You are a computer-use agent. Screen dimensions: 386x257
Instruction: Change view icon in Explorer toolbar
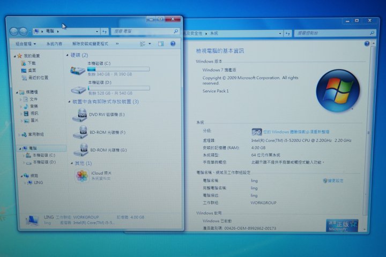click(x=142, y=44)
